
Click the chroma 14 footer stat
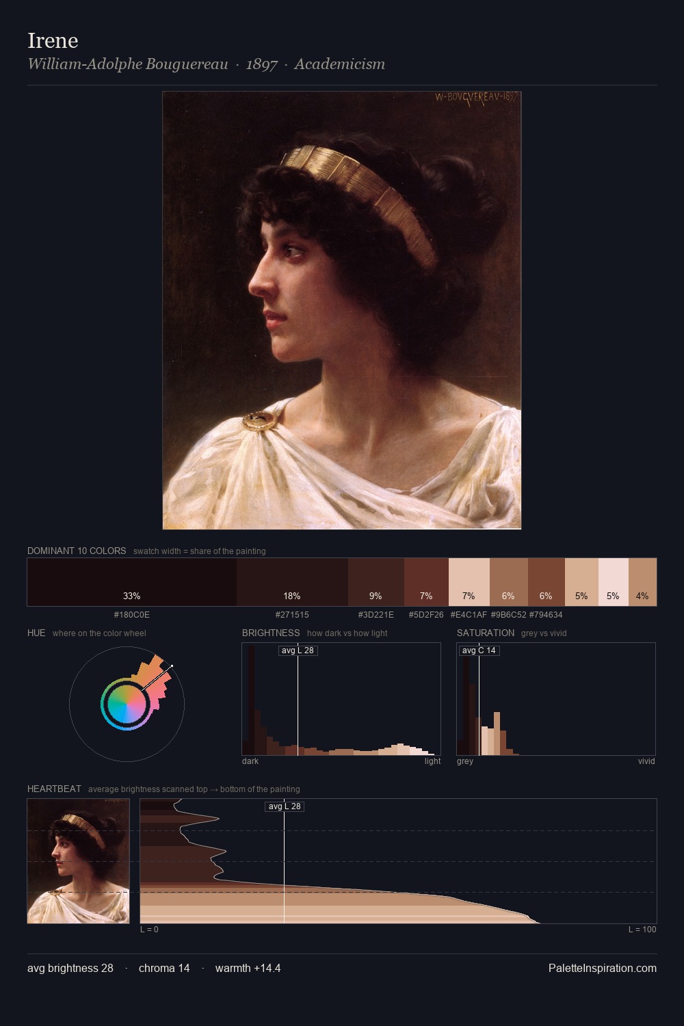(164, 968)
